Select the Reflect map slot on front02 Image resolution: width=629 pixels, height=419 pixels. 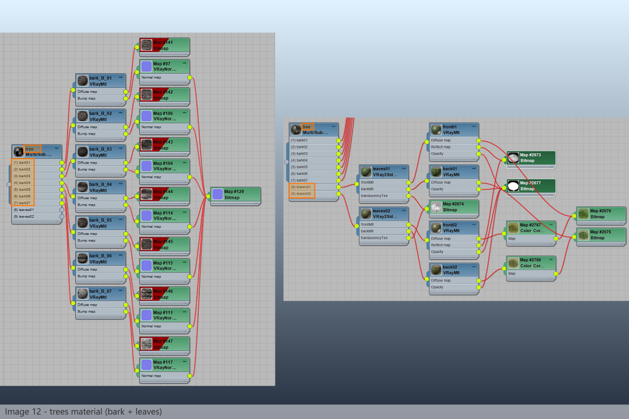(x=453, y=245)
